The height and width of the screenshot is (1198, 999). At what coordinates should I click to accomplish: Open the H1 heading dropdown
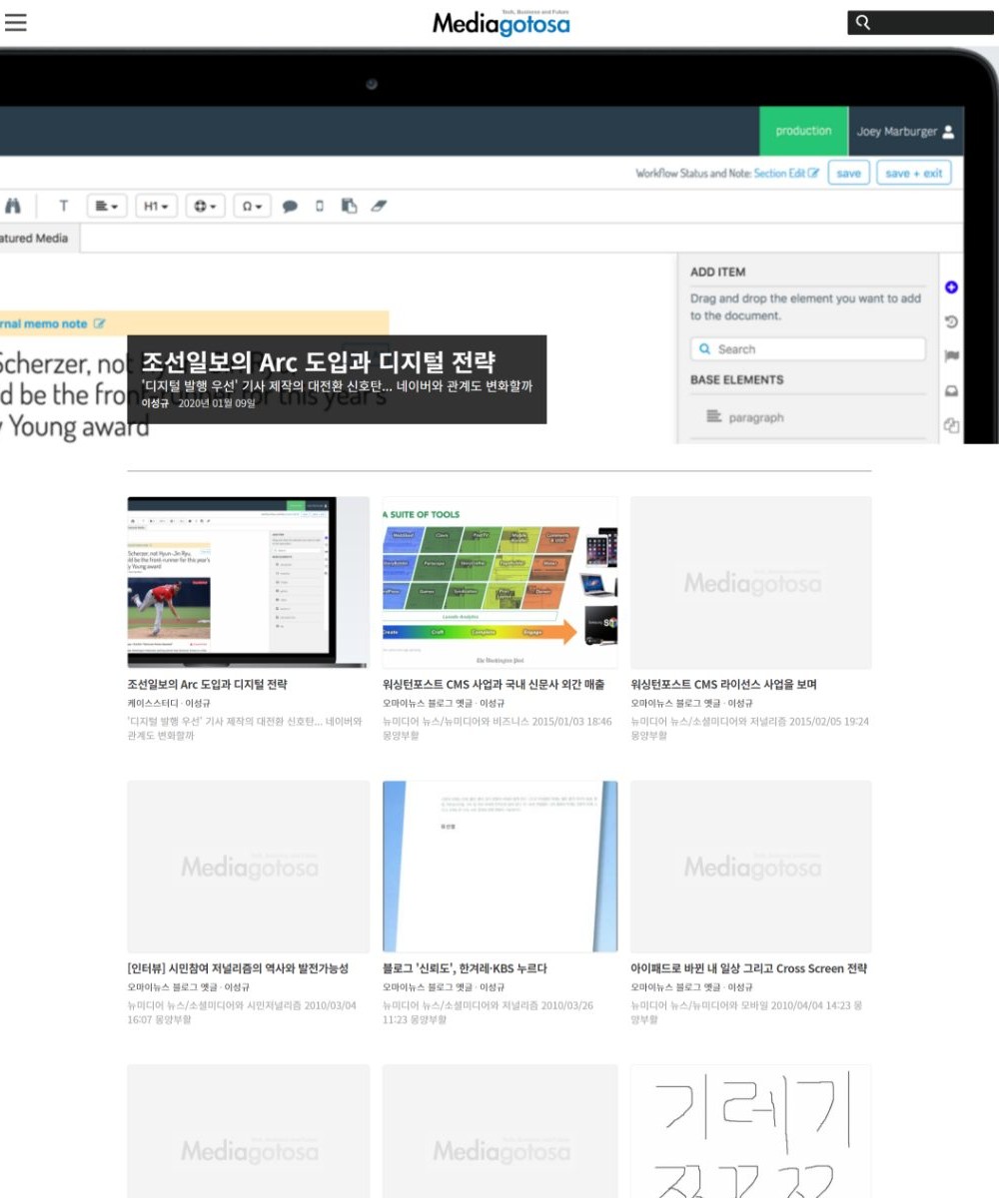coord(156,207)
